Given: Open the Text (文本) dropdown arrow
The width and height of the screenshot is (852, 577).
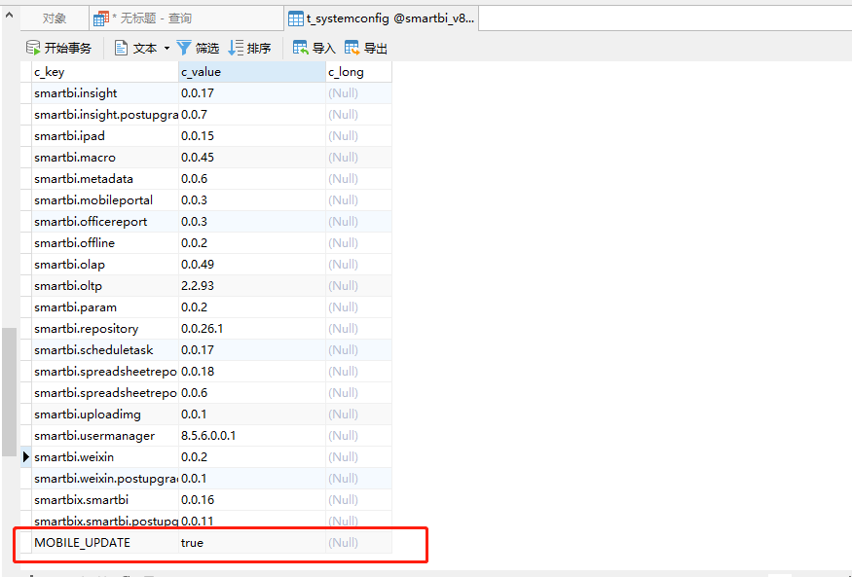Looking at the screenshot, I should click(x=167, y=49).
